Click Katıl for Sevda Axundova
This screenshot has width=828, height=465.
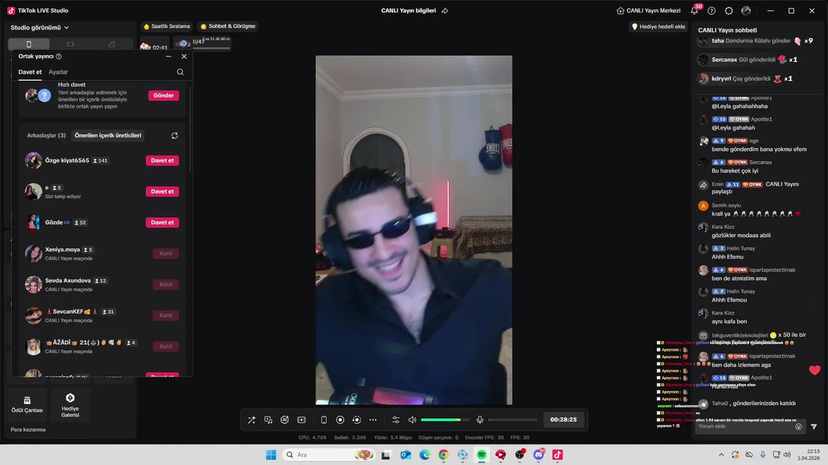click(166, 285)
